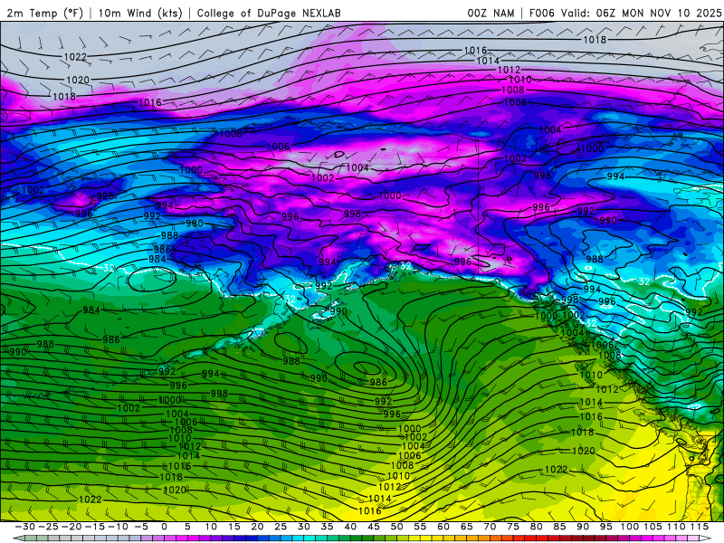Click the '-5' value on the temperature scale
The image size is (724, 543).
(141, 527)
